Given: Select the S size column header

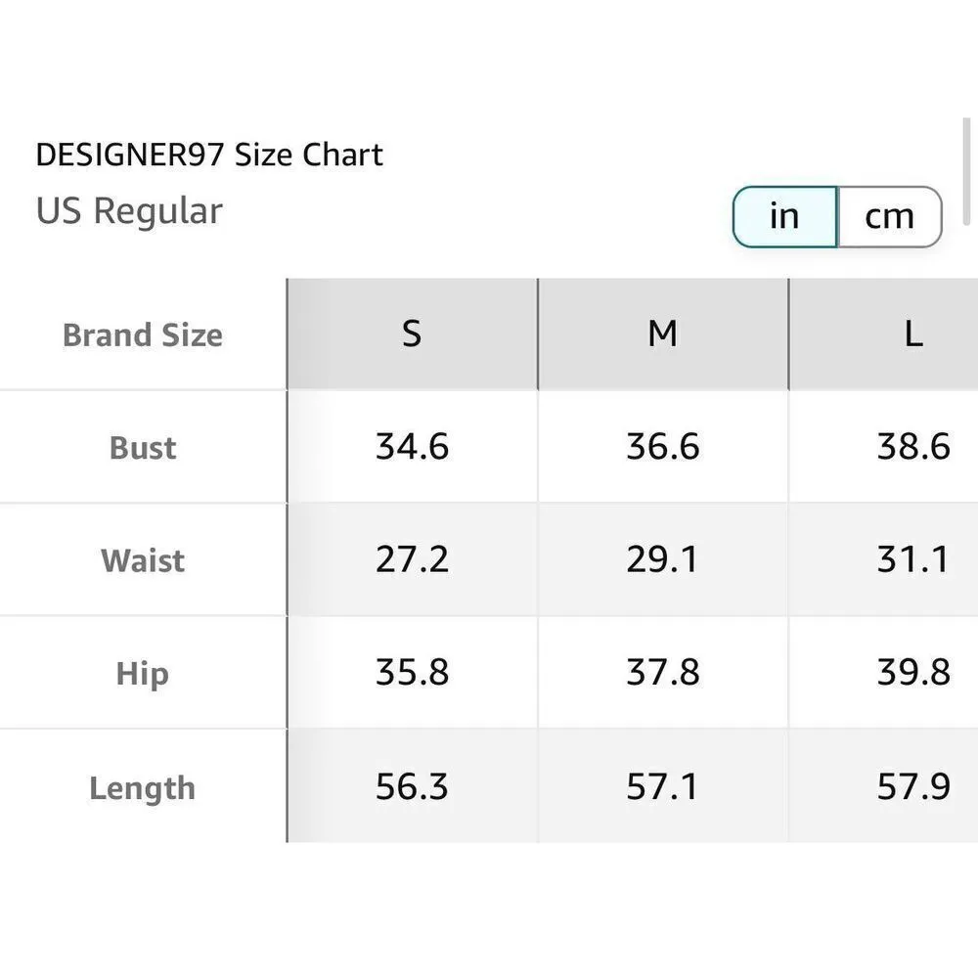Looking at the screenshot, I should point(412,334).
